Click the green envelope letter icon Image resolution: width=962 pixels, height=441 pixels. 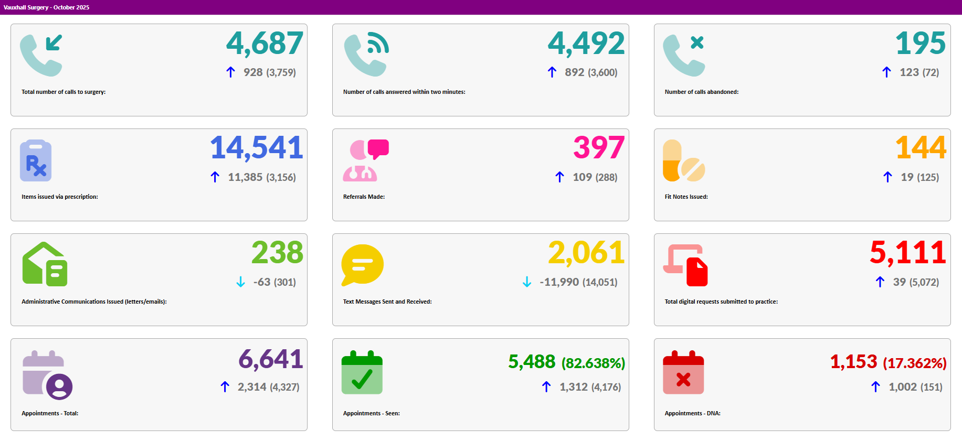coord(45,264)
